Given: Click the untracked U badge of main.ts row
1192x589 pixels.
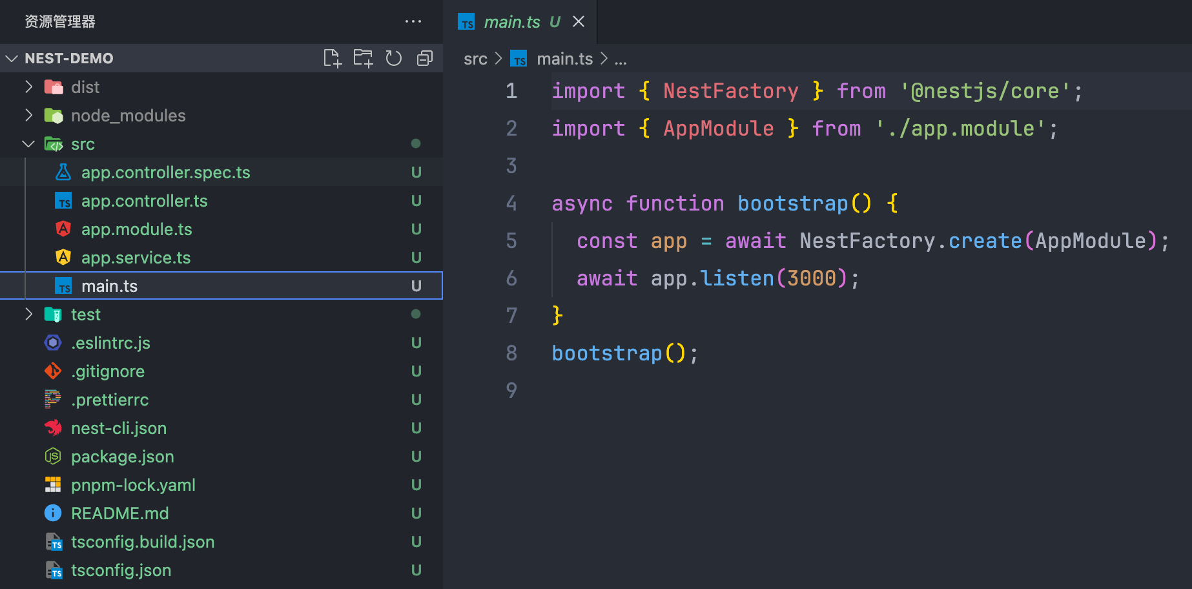Looking at the screenshot, I should (416, 286).
